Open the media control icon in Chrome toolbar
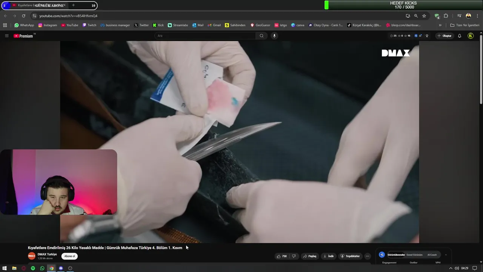 (459, 16)
